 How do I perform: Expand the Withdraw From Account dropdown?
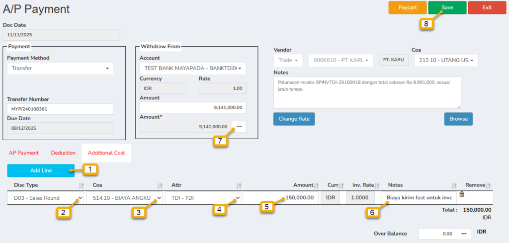pyautogui.click(x=193, y=69)
